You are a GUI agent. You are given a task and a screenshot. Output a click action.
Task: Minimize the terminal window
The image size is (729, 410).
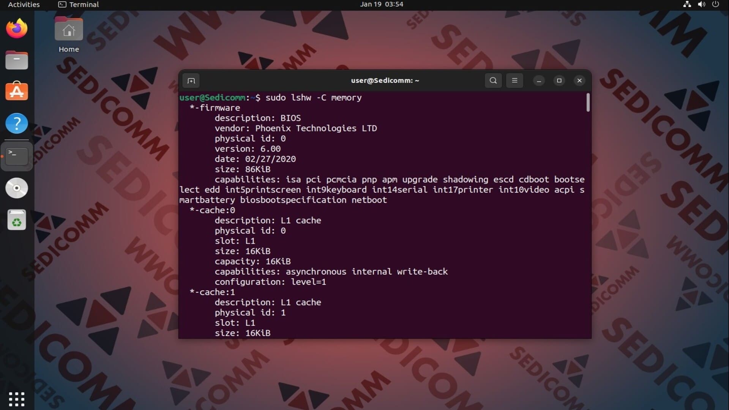click(x=539, y=80)
